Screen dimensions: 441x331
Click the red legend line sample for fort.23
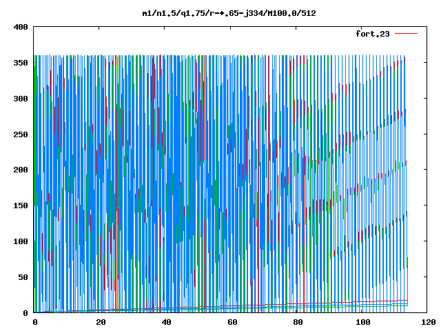406,34
